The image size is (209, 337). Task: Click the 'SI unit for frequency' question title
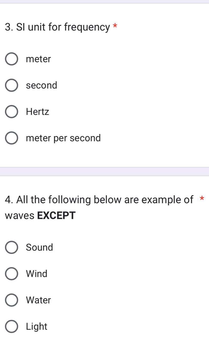coord(58,27)
